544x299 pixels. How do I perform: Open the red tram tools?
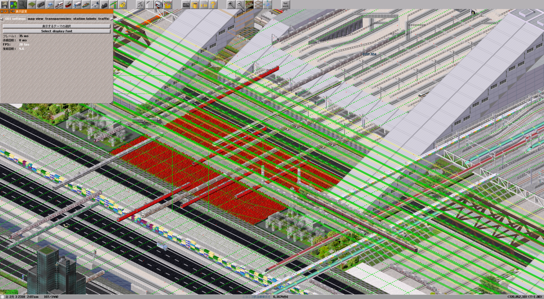[x=68, y=5]
